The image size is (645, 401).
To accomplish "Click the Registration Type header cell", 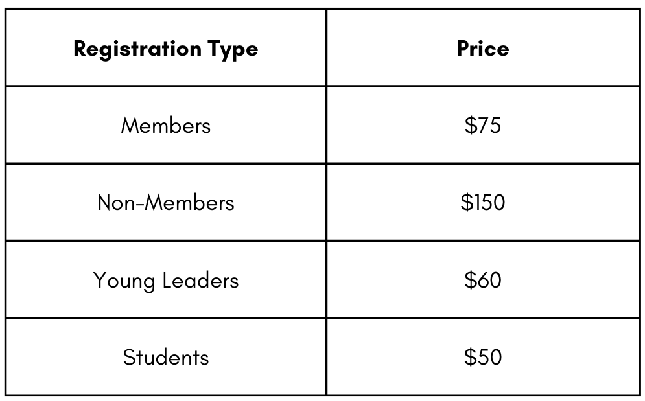I will [166, 48].
